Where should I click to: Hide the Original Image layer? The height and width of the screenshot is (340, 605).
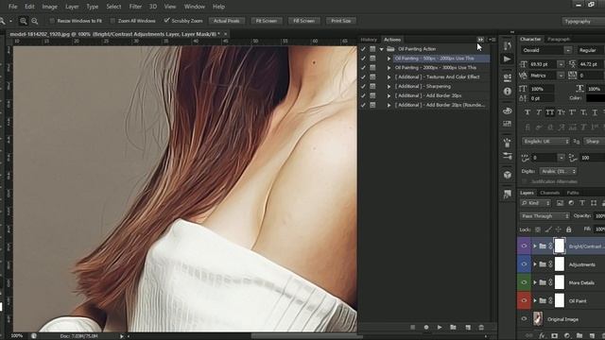524,319
